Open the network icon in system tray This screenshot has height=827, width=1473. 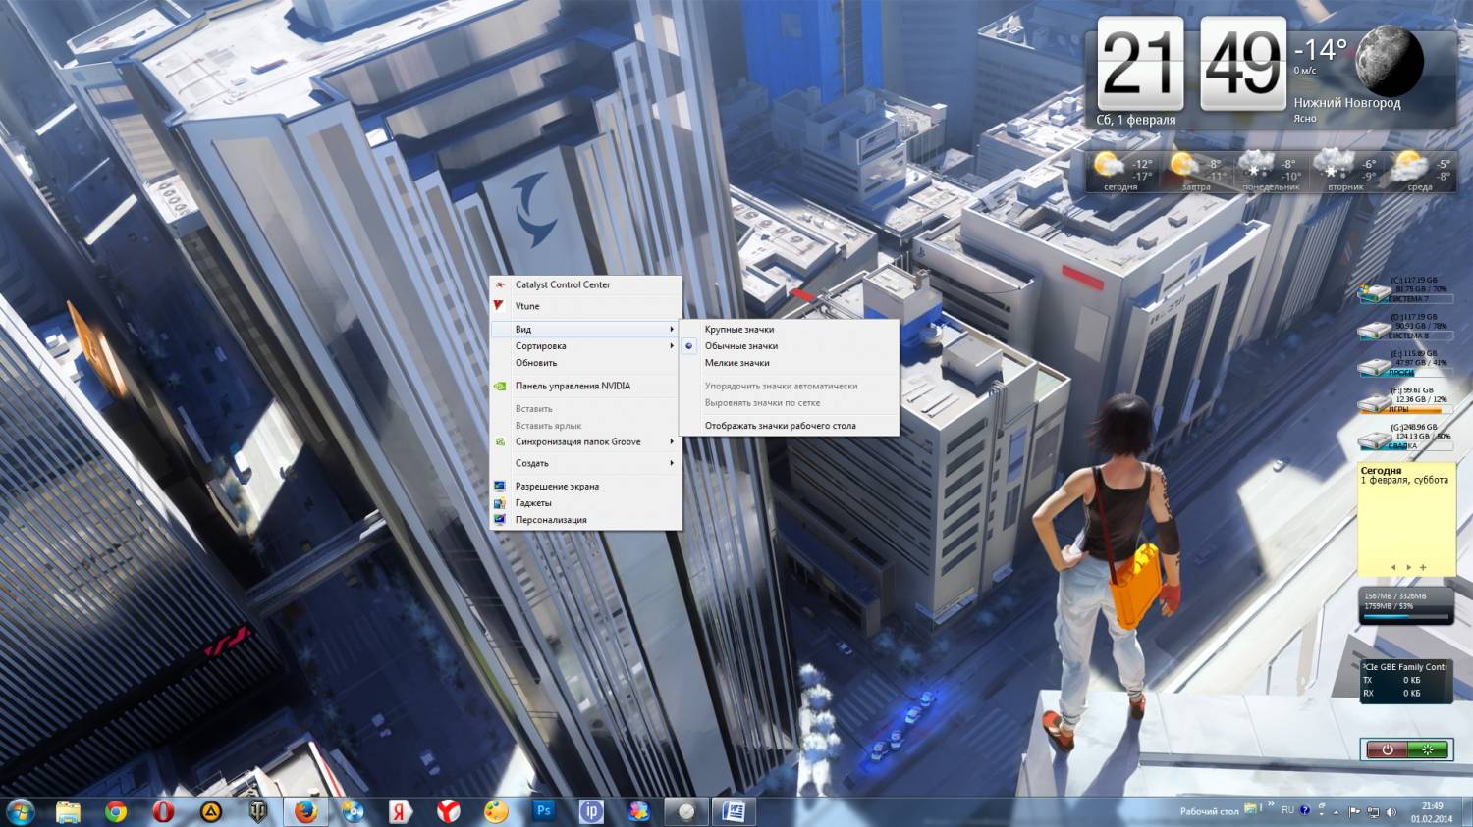pos(1373,812)
